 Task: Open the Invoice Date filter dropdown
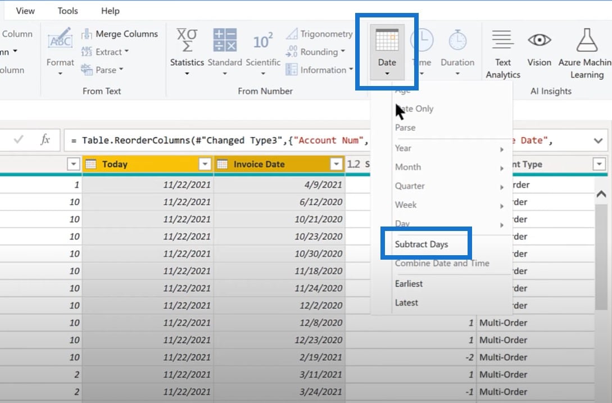pos(336,164)
